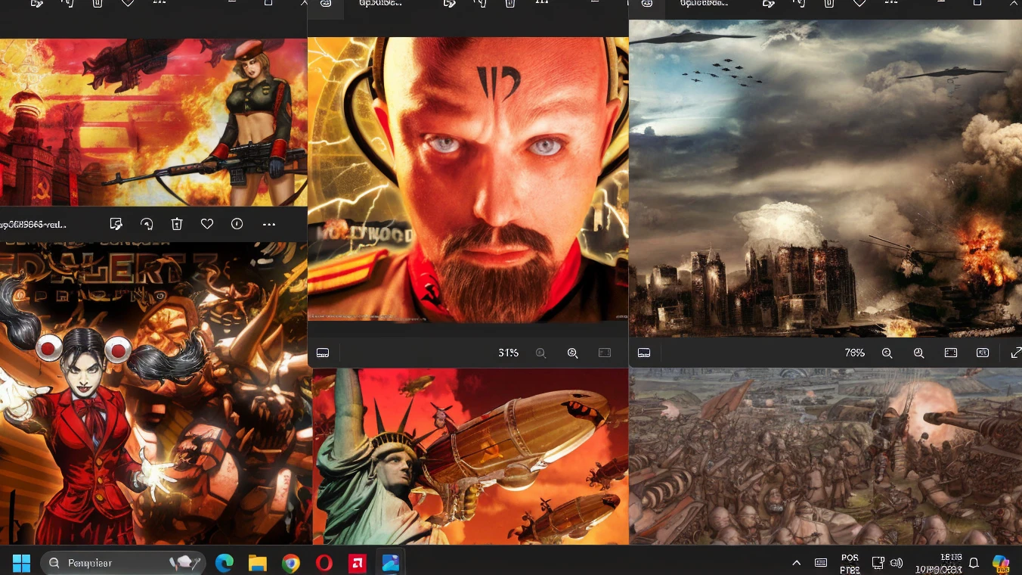Image resolution: width=1022 pixels, height=575 pixels.
Task: Show burning city photo at actual size
Action: [x=983, y=353]
